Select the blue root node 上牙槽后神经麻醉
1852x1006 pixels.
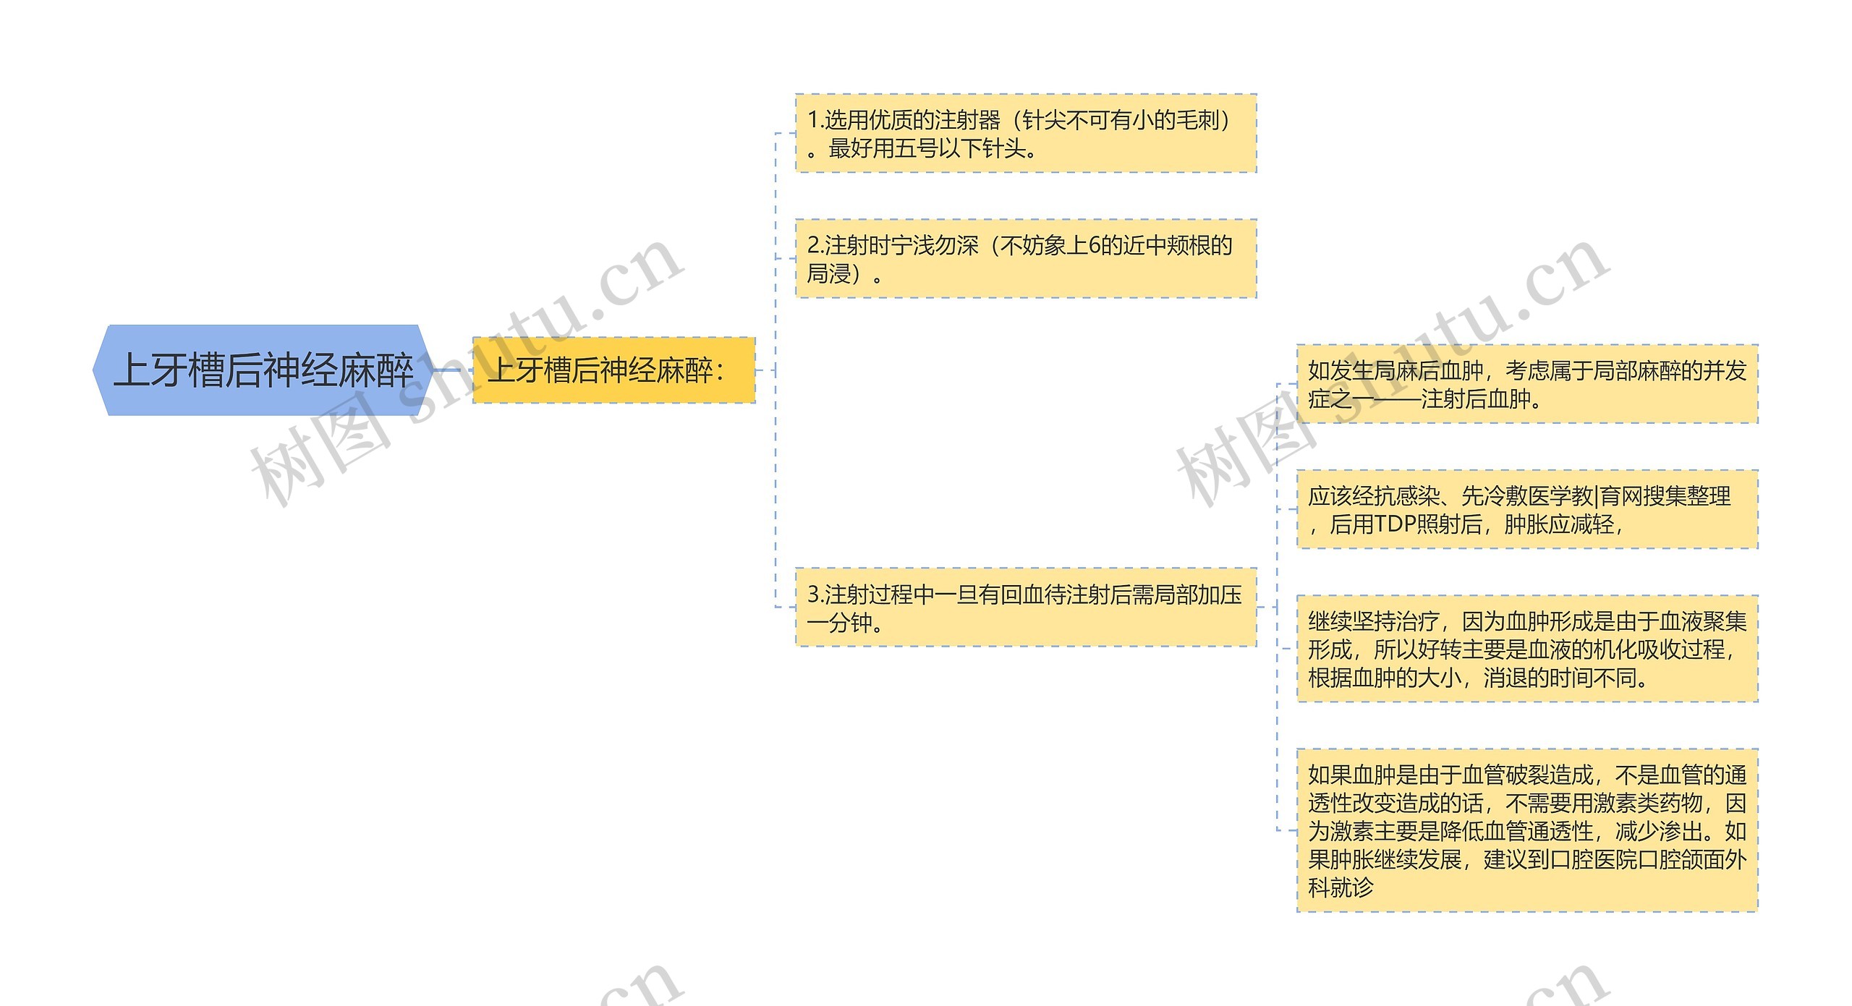click(x=263, y=370)
